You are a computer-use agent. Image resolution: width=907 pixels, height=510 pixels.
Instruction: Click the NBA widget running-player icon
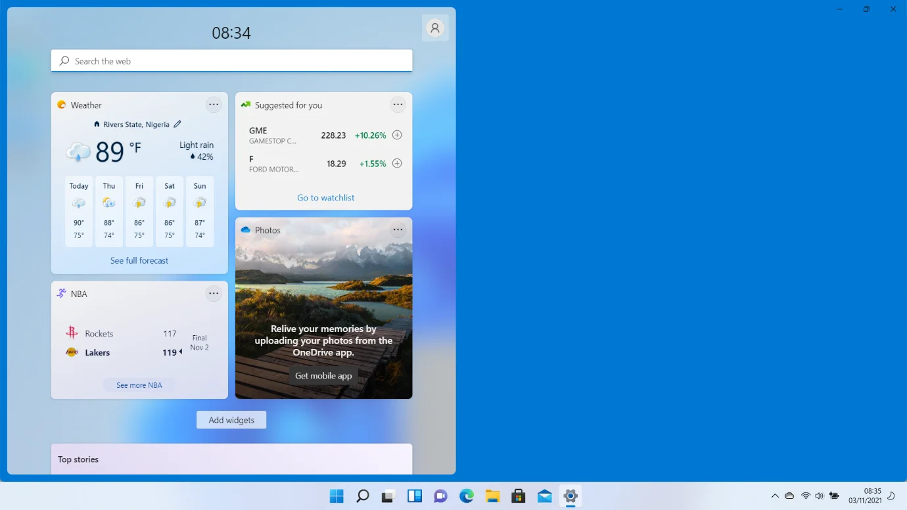tap(62, 294)
